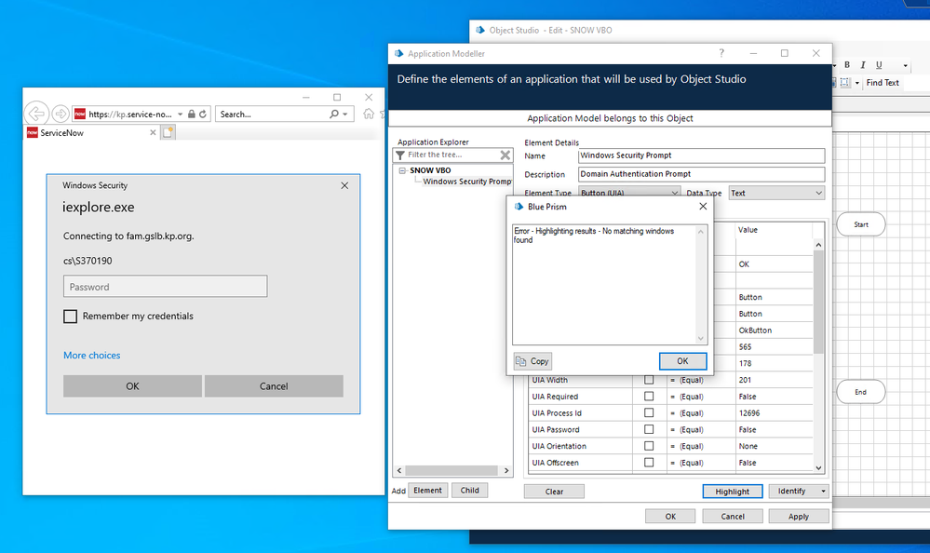The width and height of the screenshot is (930, 553).
Task: Click the More choices link
Action: 91,356
